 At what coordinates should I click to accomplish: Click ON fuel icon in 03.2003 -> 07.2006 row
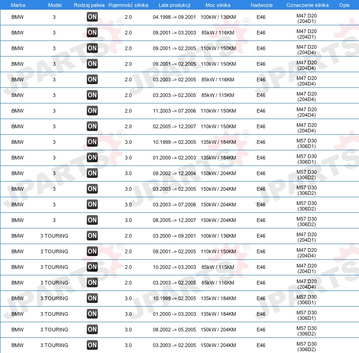92,204
